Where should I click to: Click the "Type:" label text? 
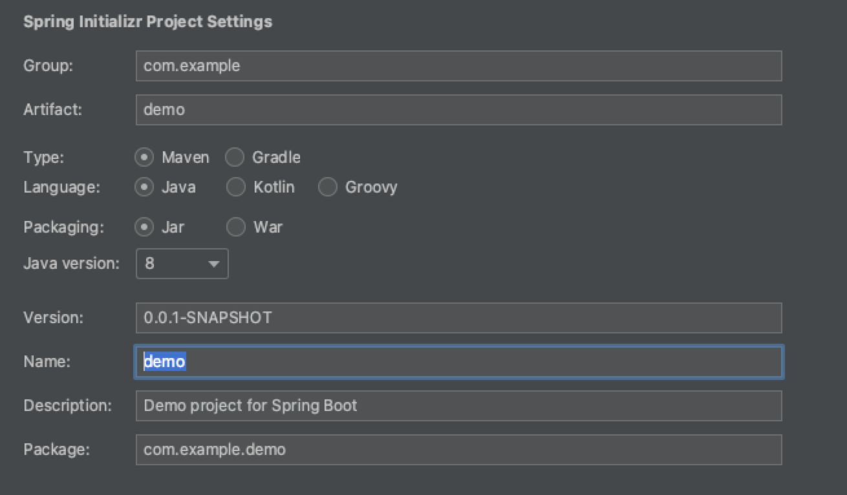coord(44,157)
